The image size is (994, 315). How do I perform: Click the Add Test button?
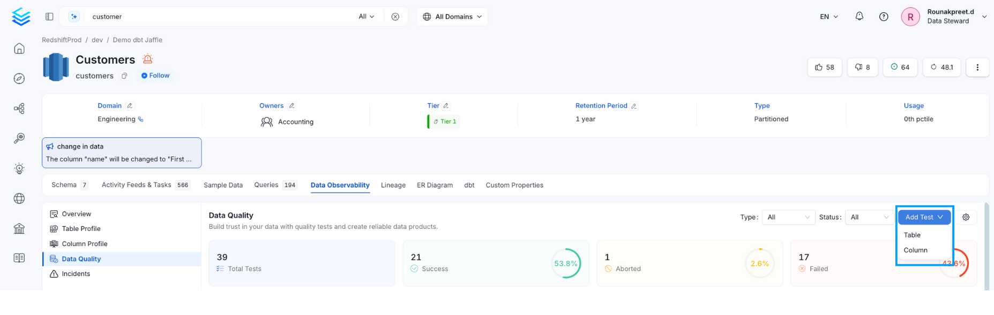[x=924, y=217]
